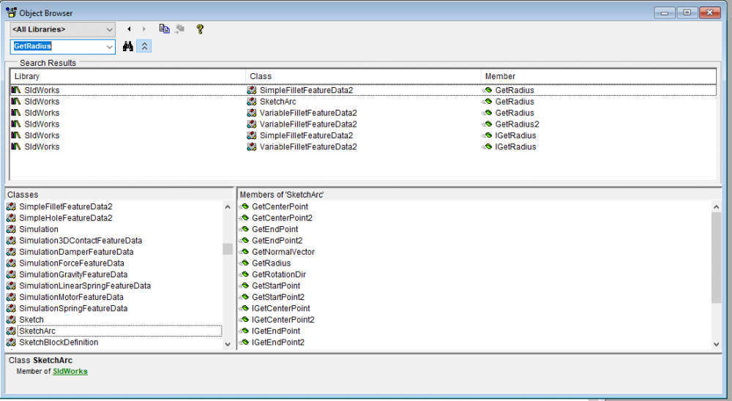Sort results by Member column header
732x401 pixels.
[x=599, y=76]
